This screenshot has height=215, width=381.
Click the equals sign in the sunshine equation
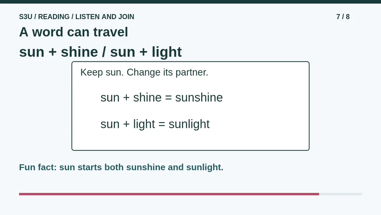[x=168, y=98]
